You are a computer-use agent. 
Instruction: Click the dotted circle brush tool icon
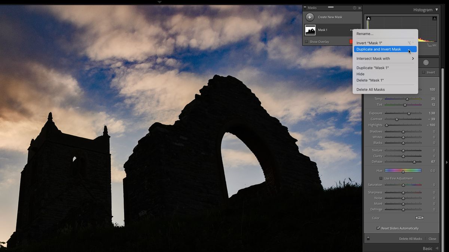pyautogui.click(x=426, y=63)
